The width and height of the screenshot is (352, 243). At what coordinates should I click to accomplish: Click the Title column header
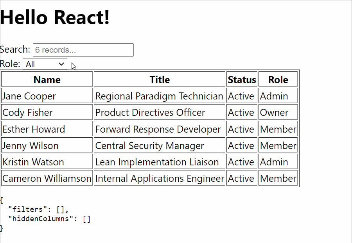pos(159,79)
